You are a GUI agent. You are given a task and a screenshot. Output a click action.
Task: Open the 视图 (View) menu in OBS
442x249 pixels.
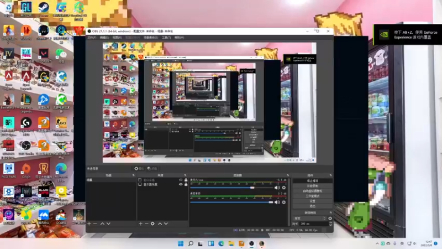[117, 38]
